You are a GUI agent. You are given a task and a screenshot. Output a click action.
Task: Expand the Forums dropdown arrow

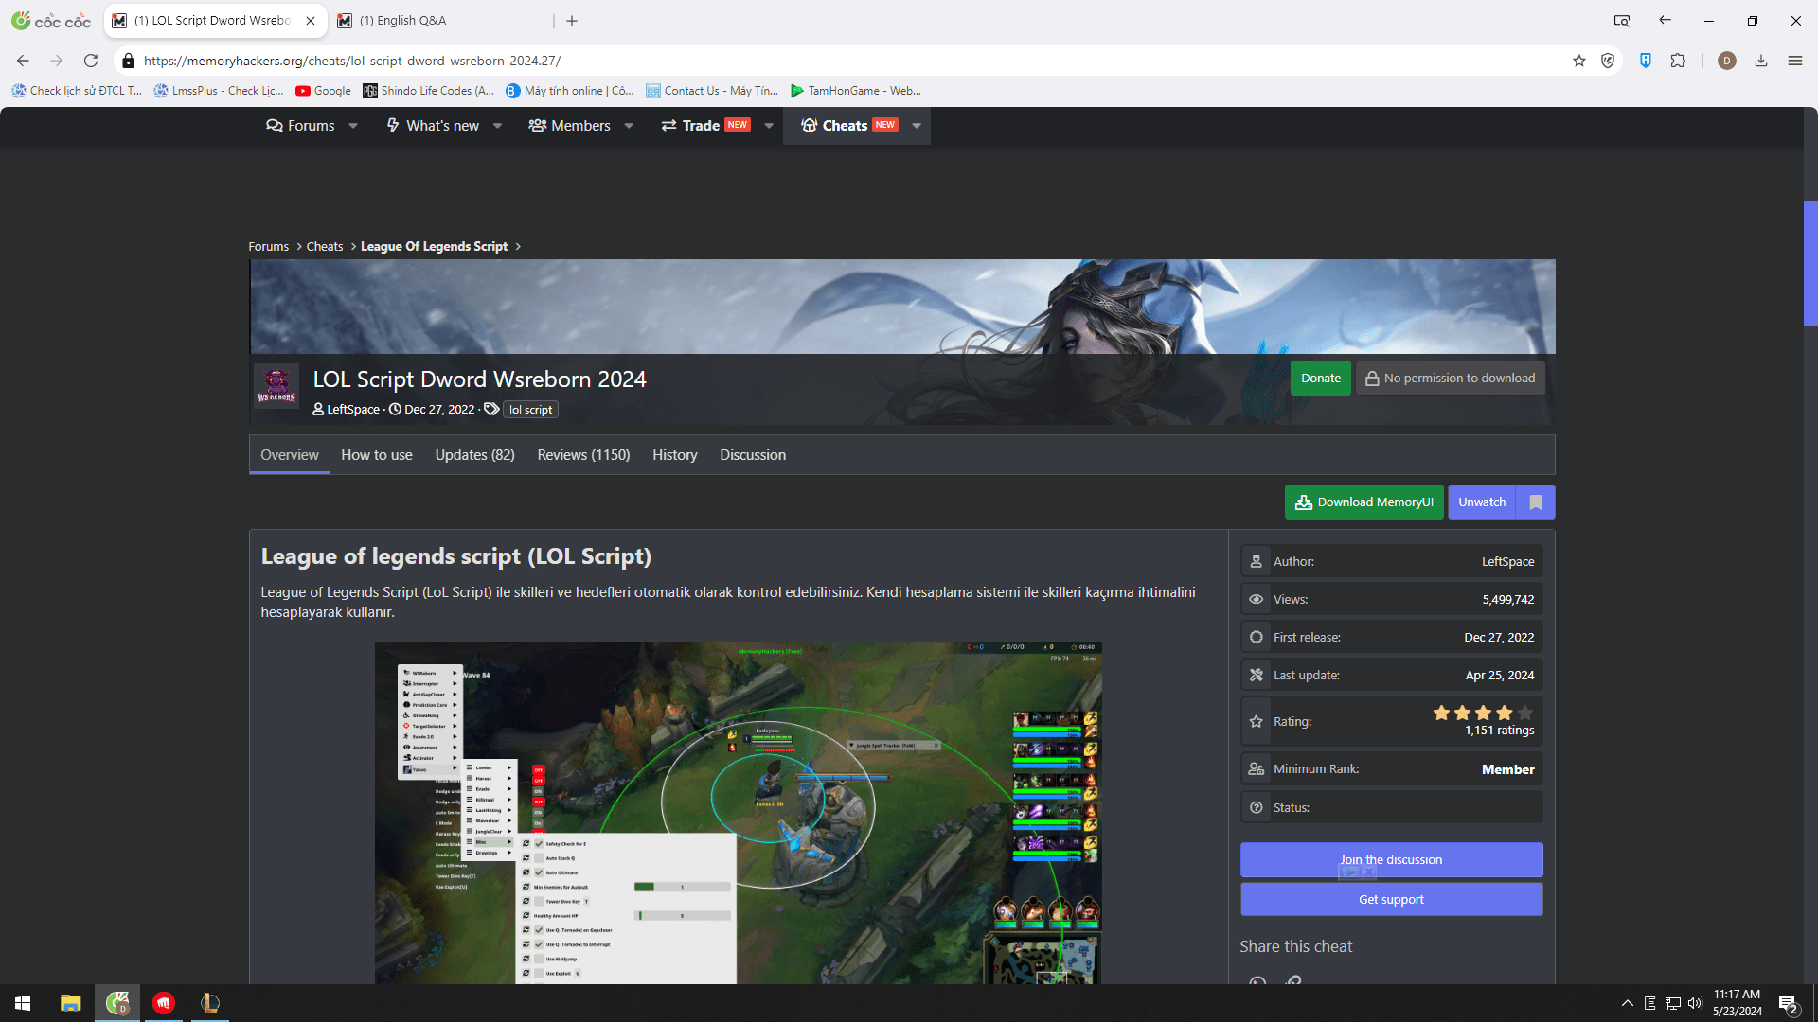[353, 126]
